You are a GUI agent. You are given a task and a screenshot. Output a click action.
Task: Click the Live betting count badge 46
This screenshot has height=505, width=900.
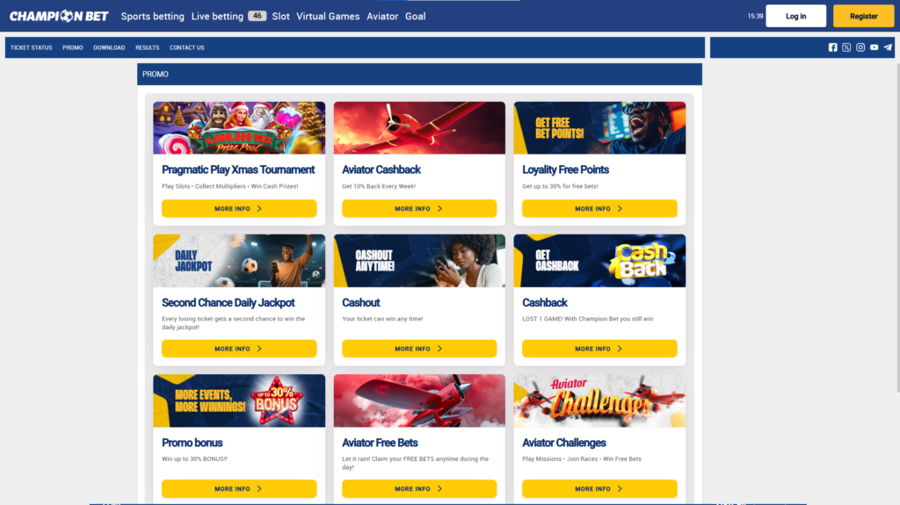pos(258,16)
